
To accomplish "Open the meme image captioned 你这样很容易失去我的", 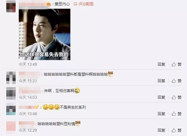I will click(45, 34).
